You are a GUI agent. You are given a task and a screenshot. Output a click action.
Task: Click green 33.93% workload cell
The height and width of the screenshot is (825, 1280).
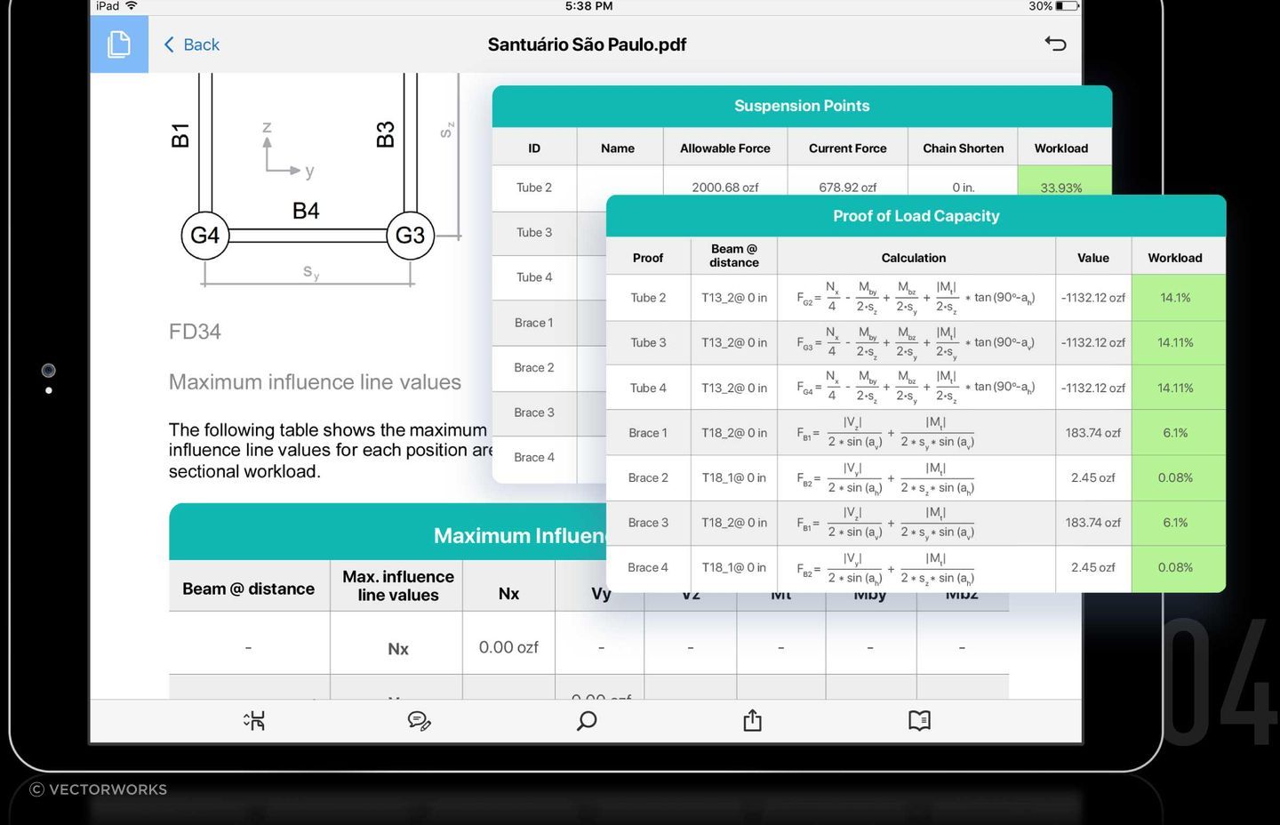(1060, 185)
